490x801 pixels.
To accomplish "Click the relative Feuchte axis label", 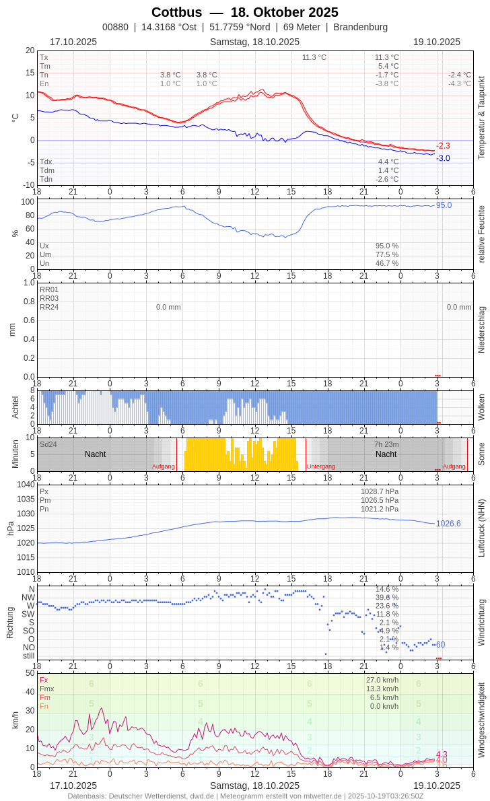I will 481,234.
